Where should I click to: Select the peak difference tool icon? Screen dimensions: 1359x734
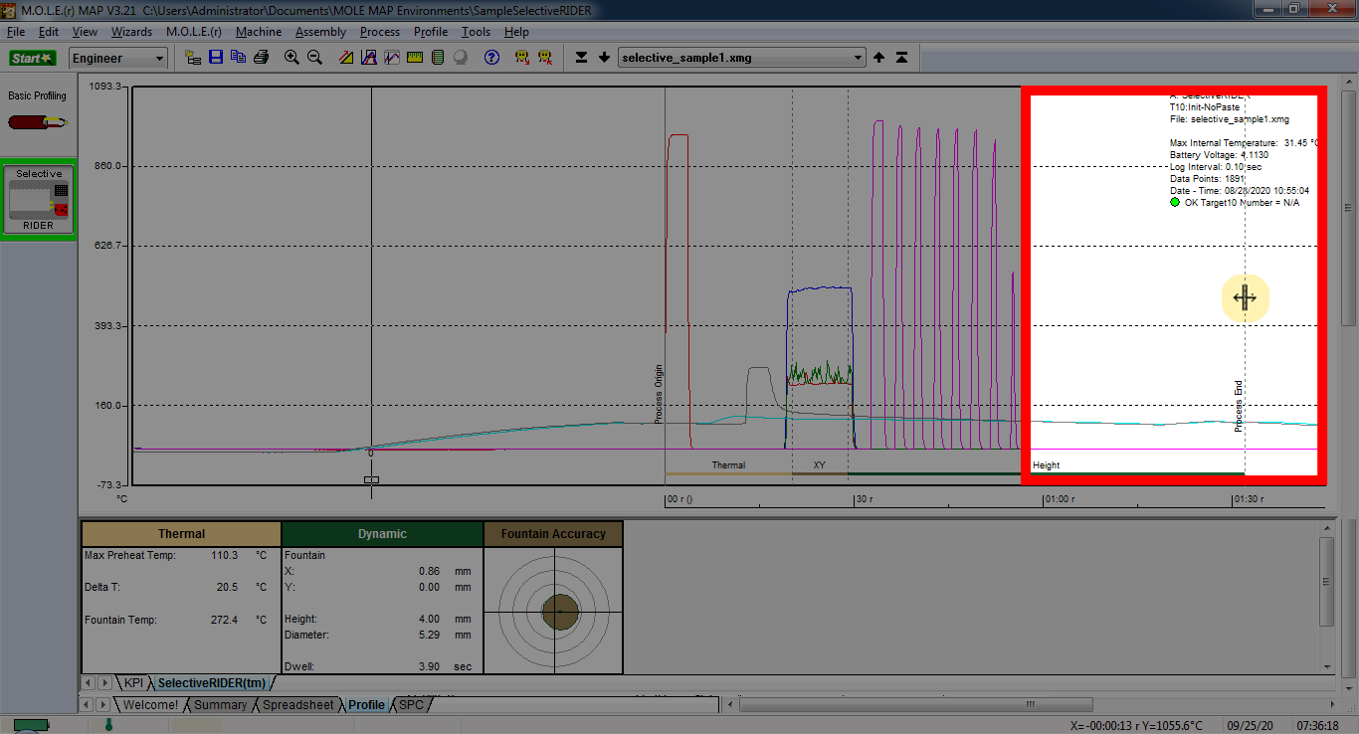[x=369, y=58]
